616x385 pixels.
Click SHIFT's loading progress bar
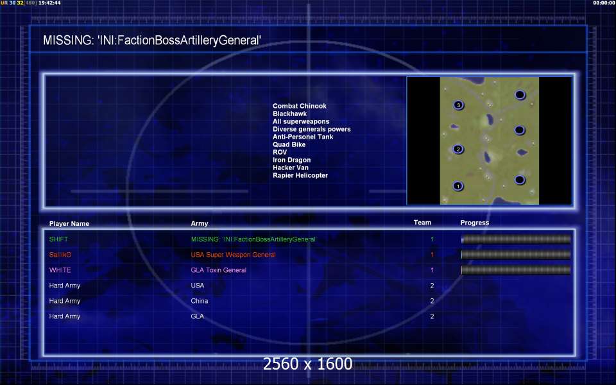[x=516, y=239]
